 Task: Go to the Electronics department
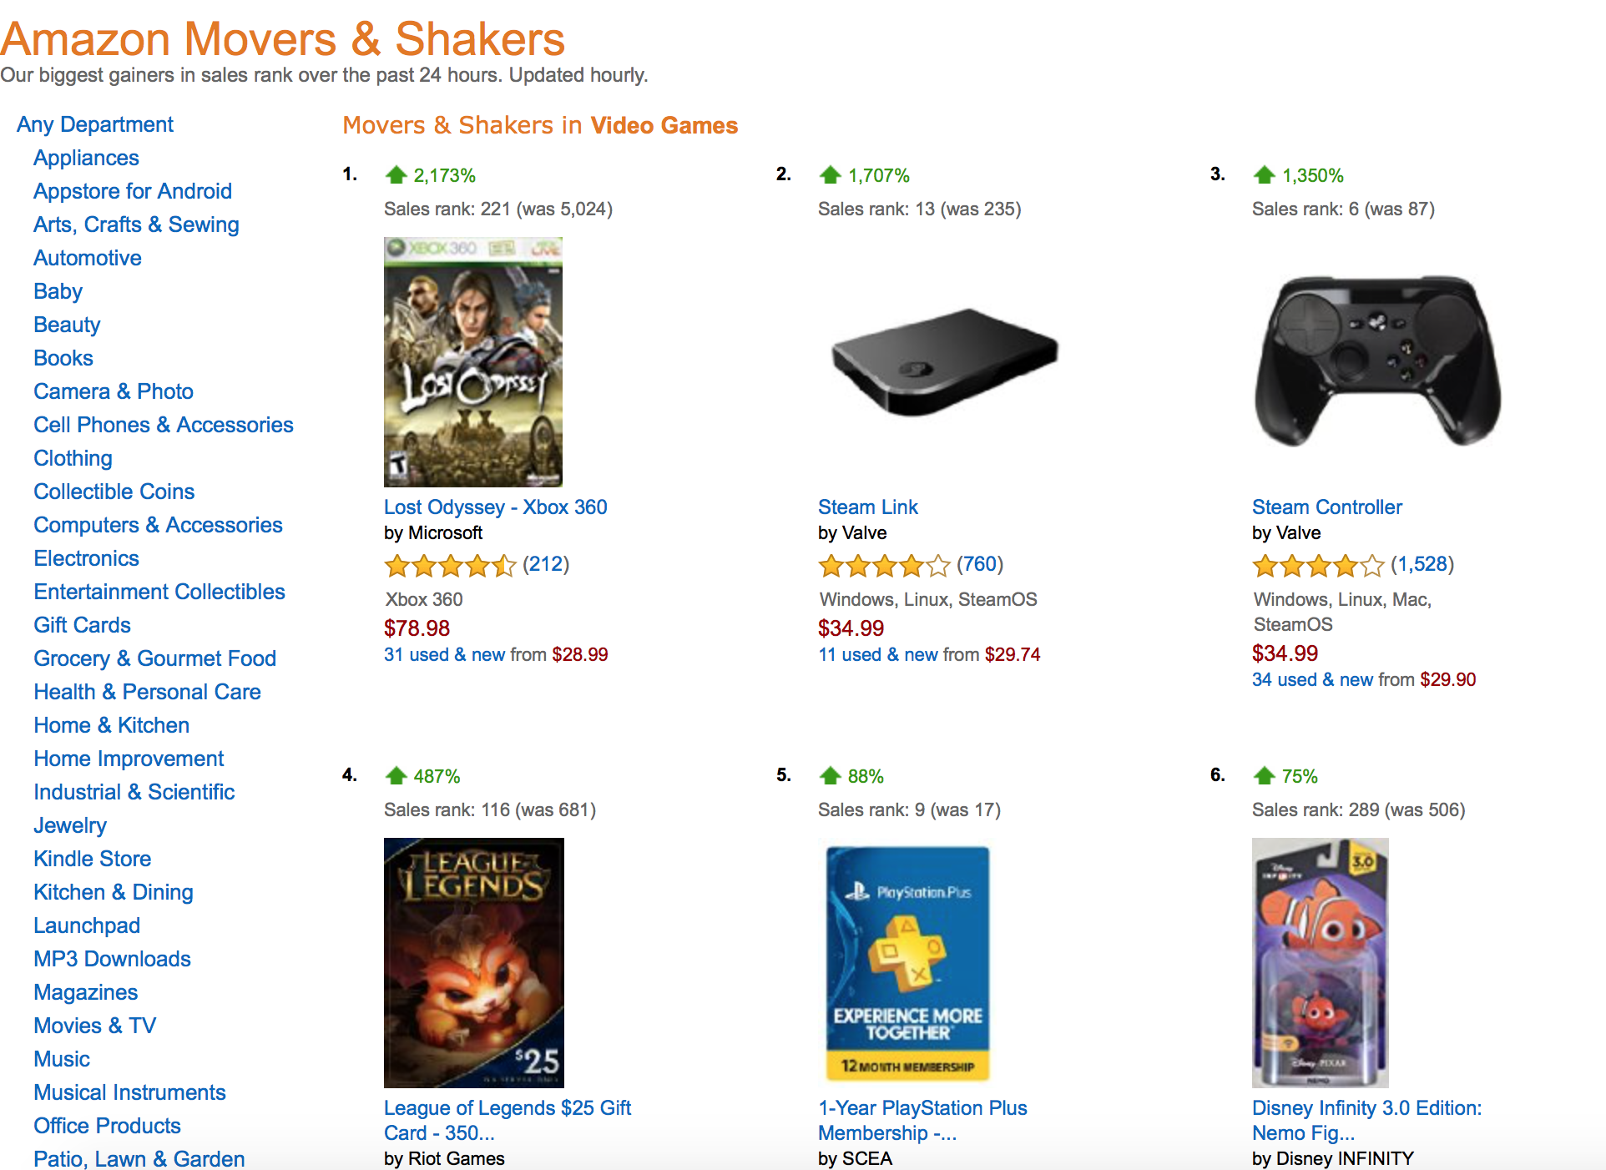(x=86, y=558)
